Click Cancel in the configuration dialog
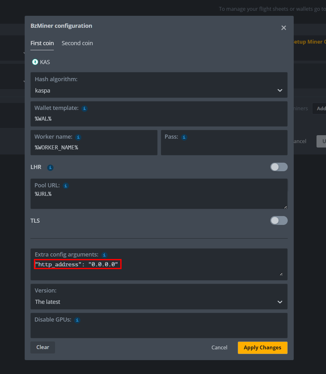Image resolution: width=326 pixels, height=374 pixels. (x=219, y=347)
